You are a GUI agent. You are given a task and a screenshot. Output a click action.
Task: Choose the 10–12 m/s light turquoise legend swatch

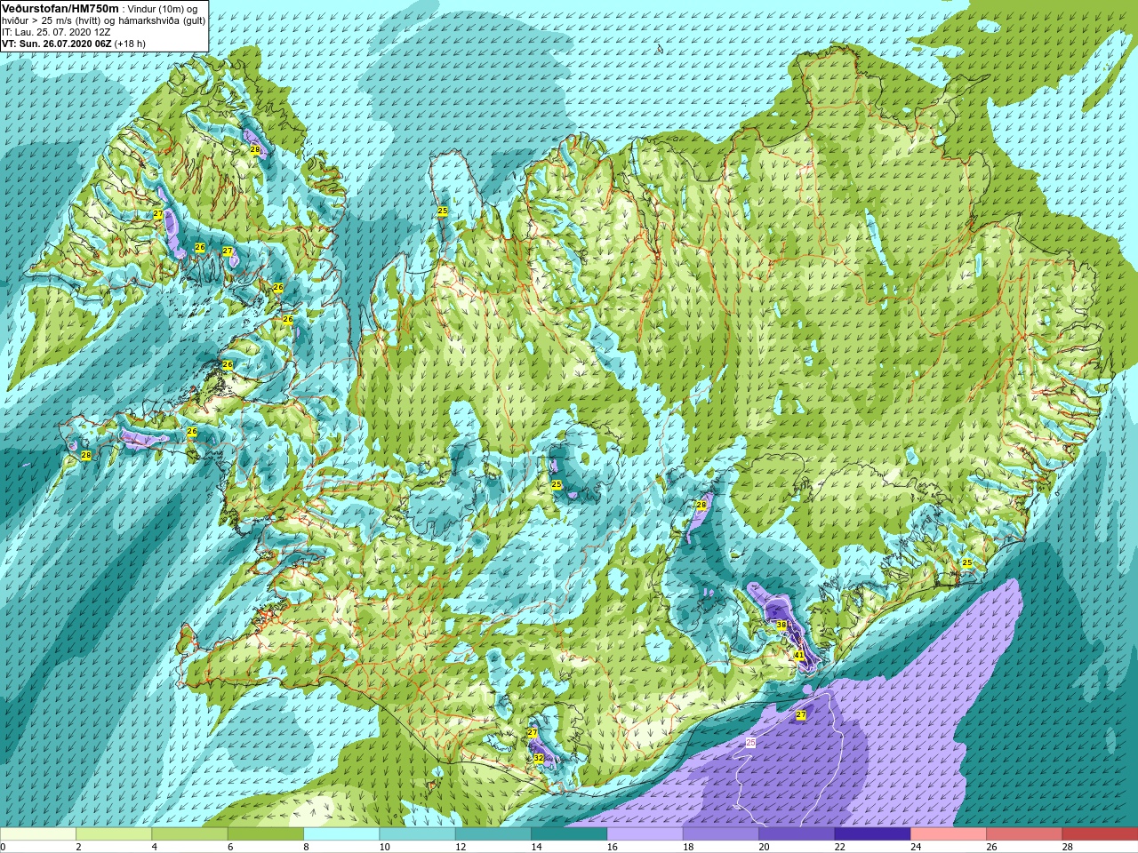coord(417,834)
